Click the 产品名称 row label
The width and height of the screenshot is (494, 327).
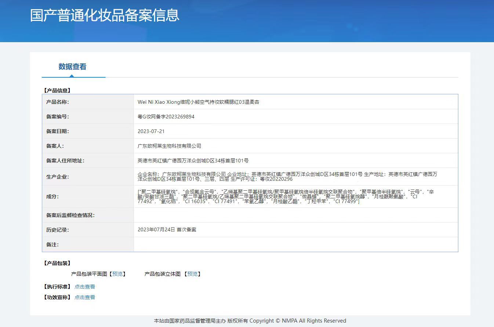[x=58, y=102]
